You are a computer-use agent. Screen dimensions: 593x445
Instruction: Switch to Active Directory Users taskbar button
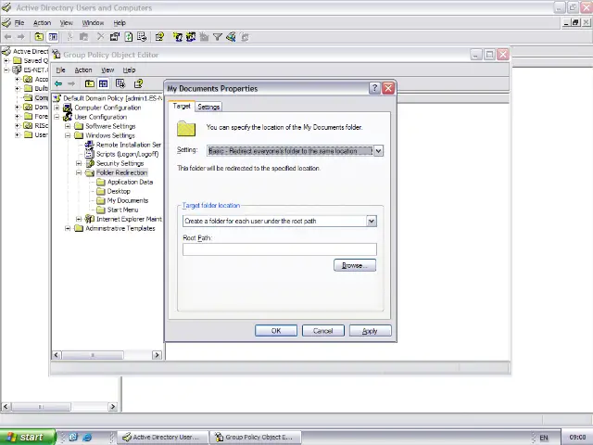click(163, 437)
